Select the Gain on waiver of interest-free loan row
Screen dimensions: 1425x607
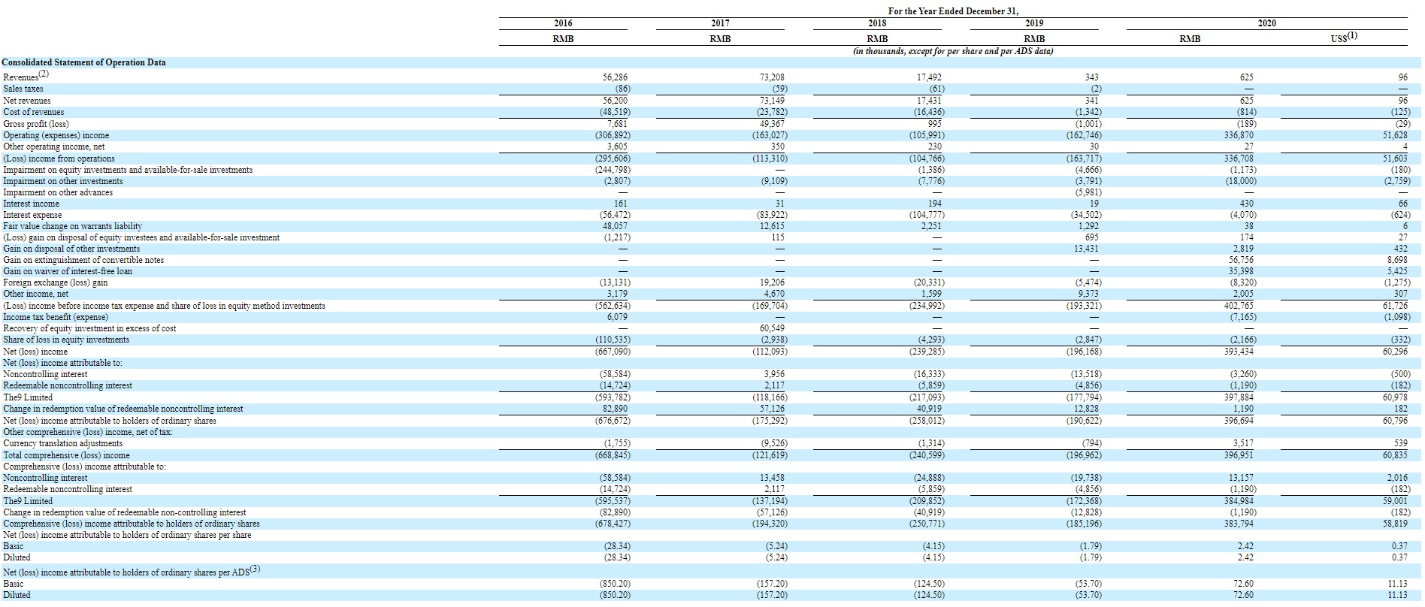coord(712,271)
